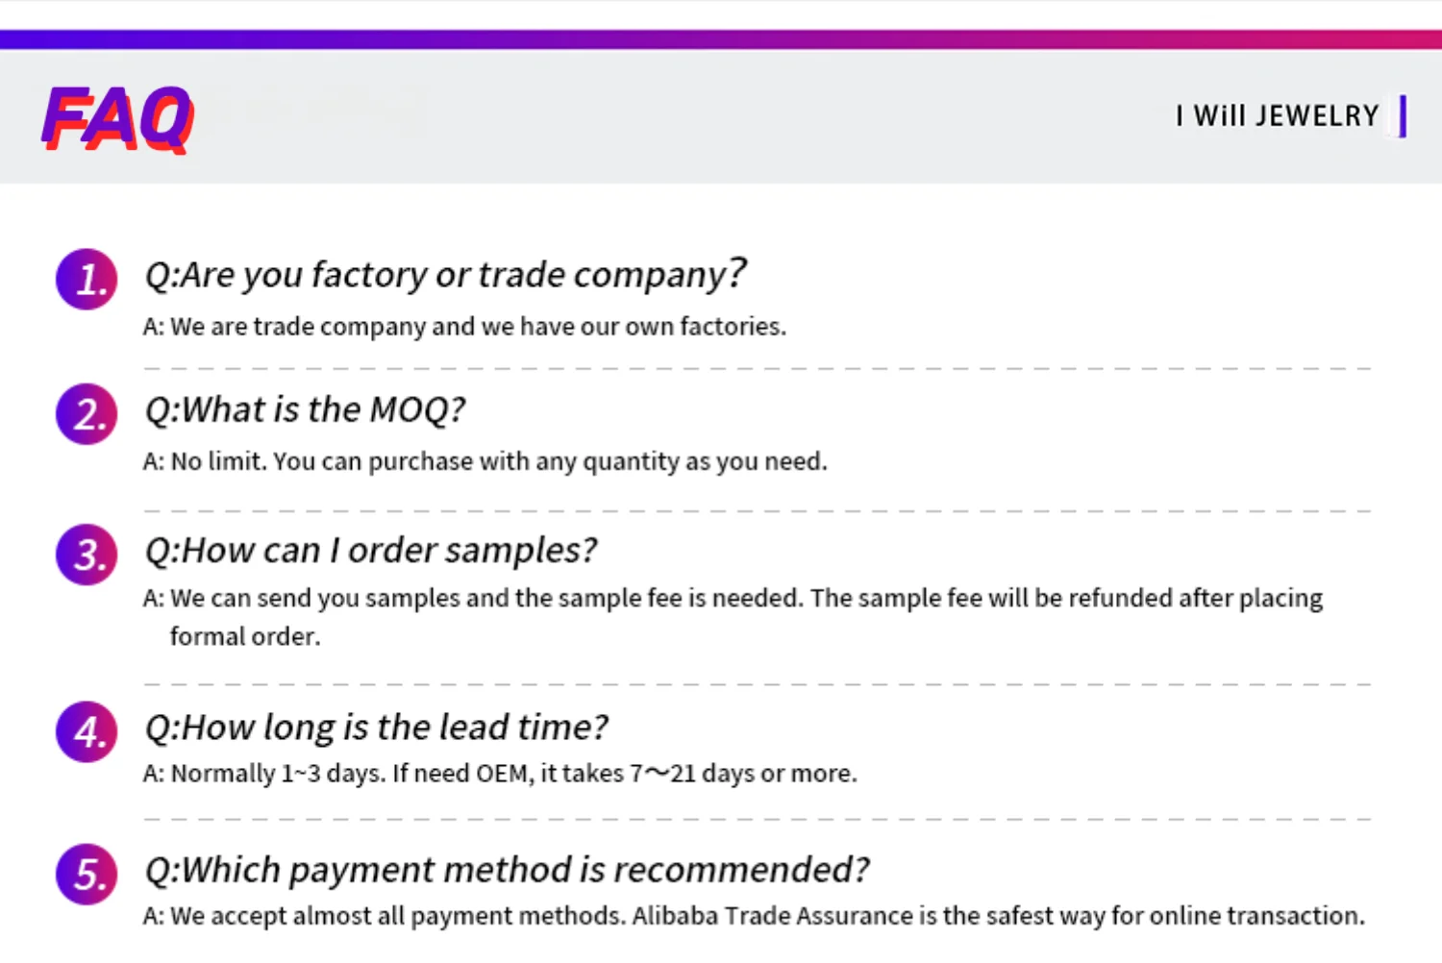The width and height of the screenshot is (1442, 963).
Task: Click the 'formal order' continuation line
Action: tap(245, 636)
